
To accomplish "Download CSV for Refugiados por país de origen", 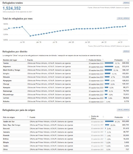I will 120,110.
